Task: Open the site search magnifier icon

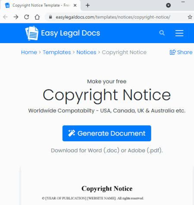Action: pos(162,33)
